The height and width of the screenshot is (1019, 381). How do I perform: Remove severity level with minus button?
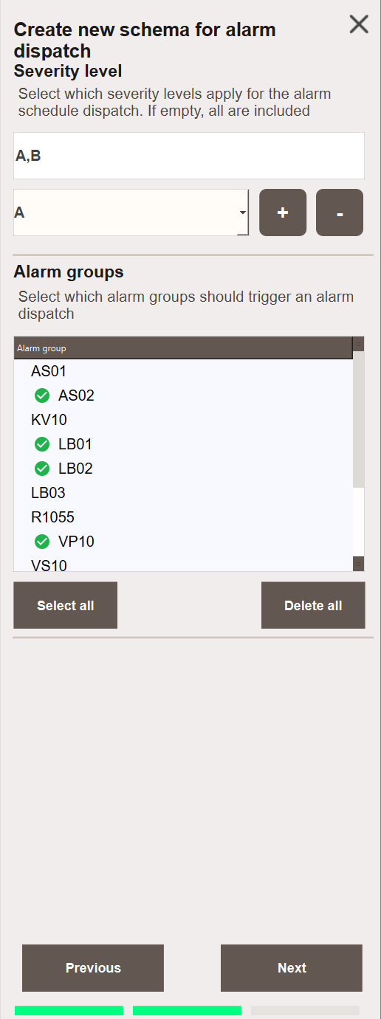pos(340,213)
